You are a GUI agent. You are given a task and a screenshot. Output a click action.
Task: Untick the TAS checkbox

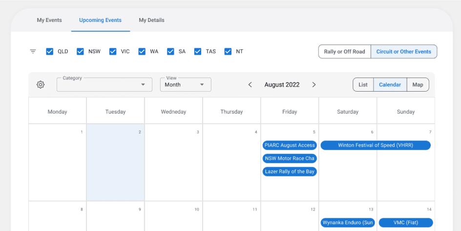click(x=198, y=52)
